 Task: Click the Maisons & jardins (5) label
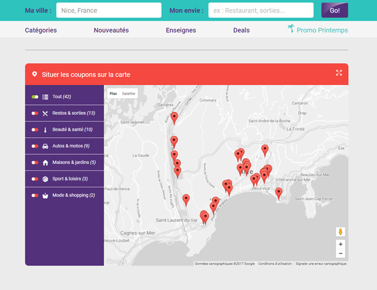pyautogui.click(x=74, y=163)
